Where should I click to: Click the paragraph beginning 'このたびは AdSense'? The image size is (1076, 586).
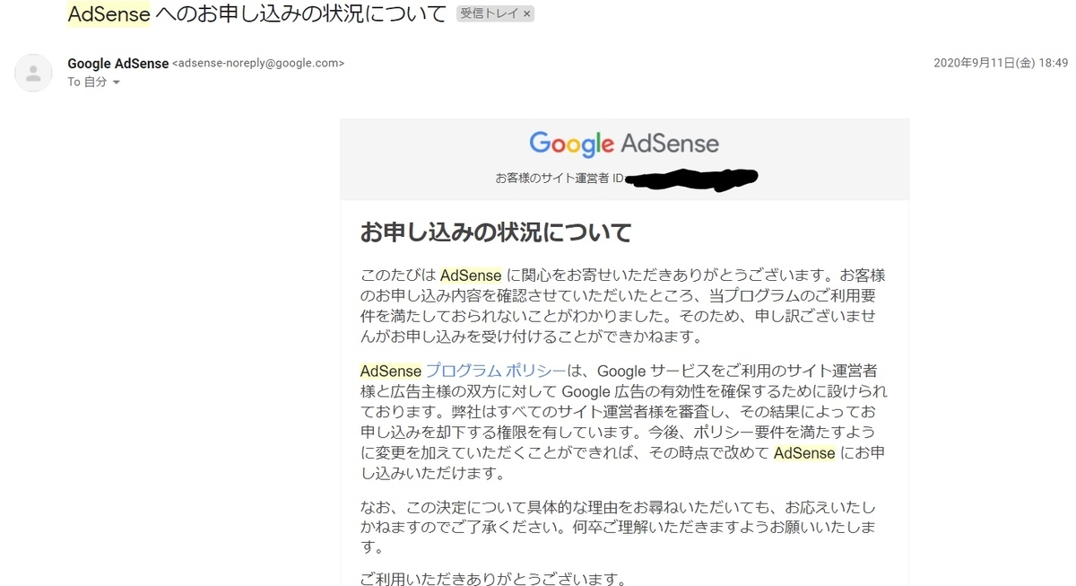[x=622, y=306]
